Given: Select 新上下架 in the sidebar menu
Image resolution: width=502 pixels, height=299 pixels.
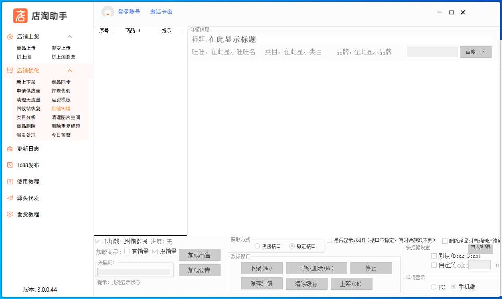Looking at the screenshot, I should click(26, 82).
